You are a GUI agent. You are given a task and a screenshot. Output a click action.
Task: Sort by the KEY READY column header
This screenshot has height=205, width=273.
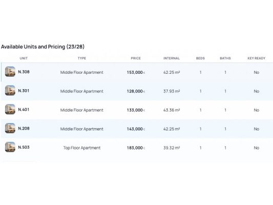tap(257, 58)
